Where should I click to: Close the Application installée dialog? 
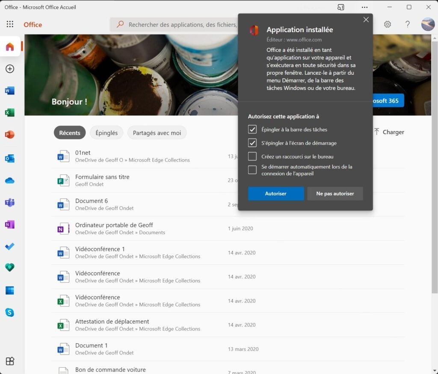[366, 20]
